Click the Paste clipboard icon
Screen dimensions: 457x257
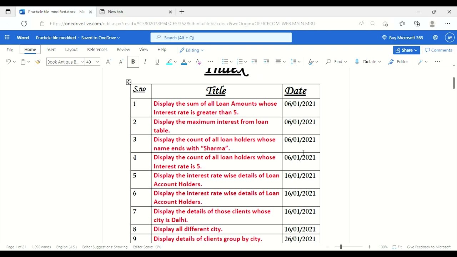coord(23,62)
